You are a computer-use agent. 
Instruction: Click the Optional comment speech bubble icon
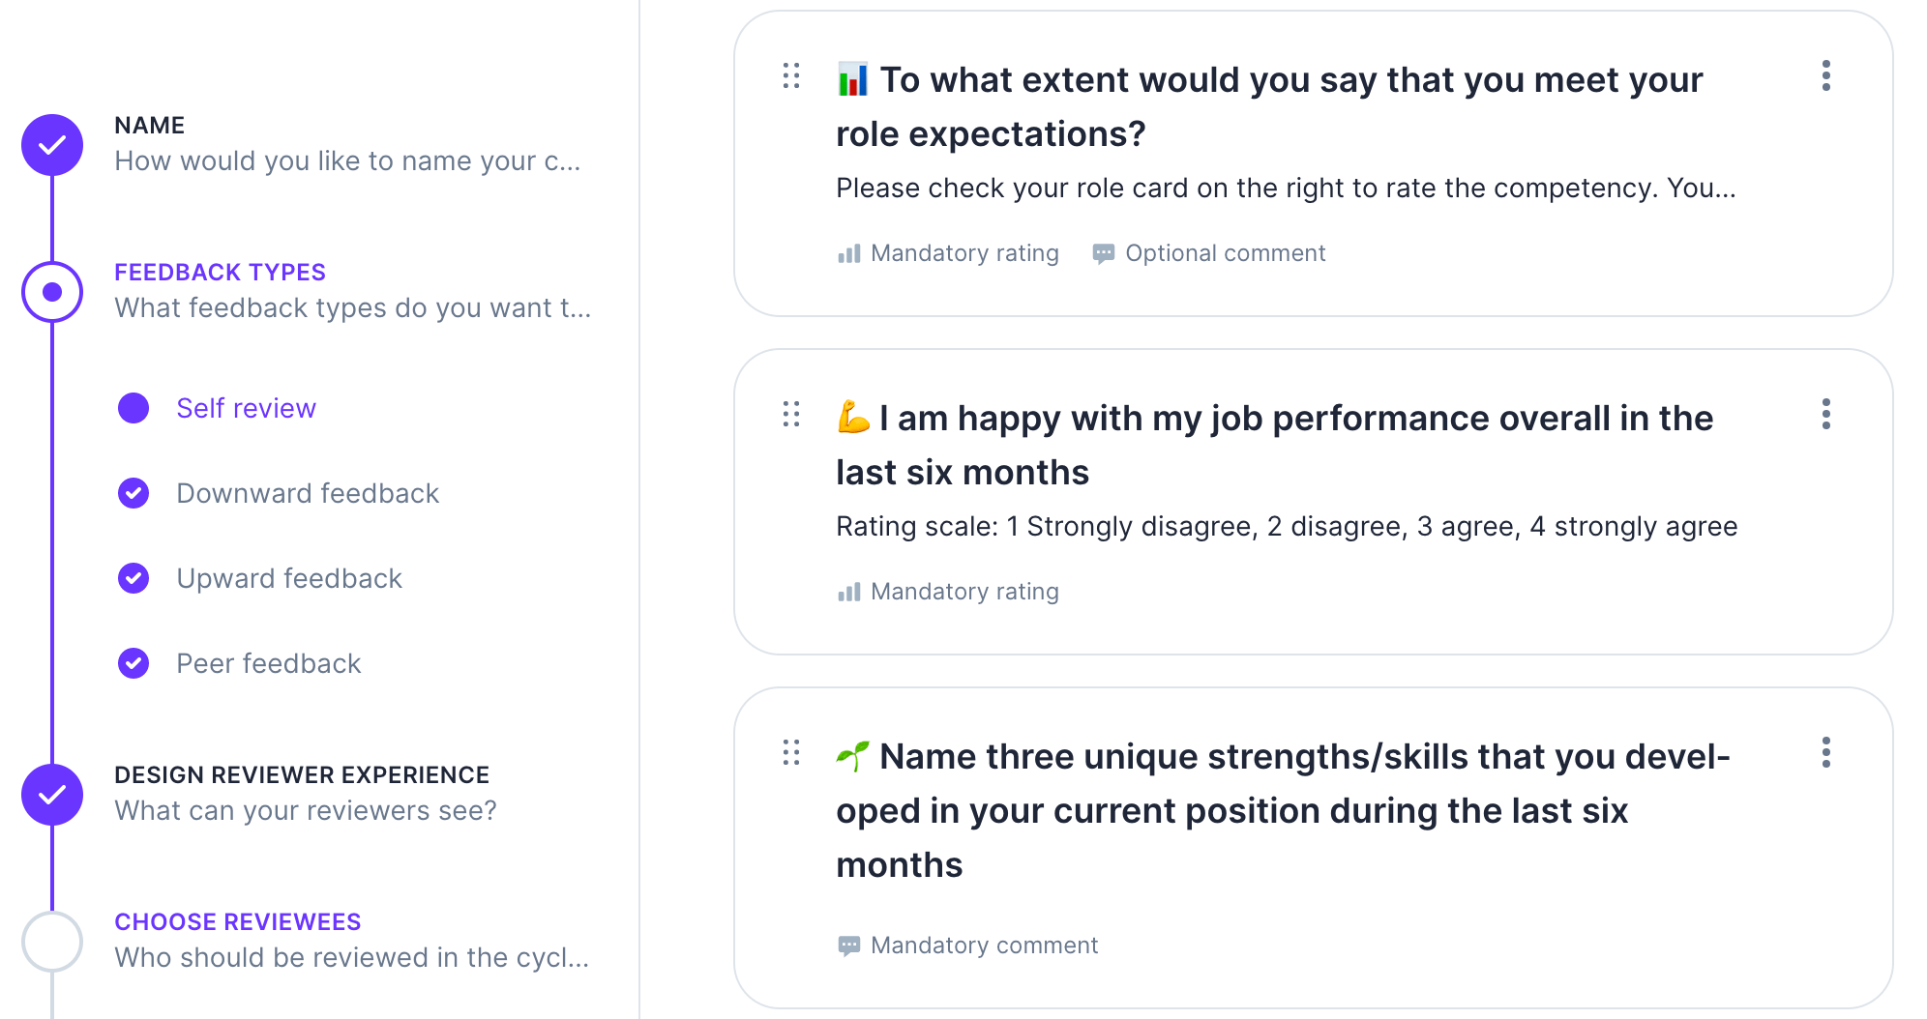click(1104, 252)
